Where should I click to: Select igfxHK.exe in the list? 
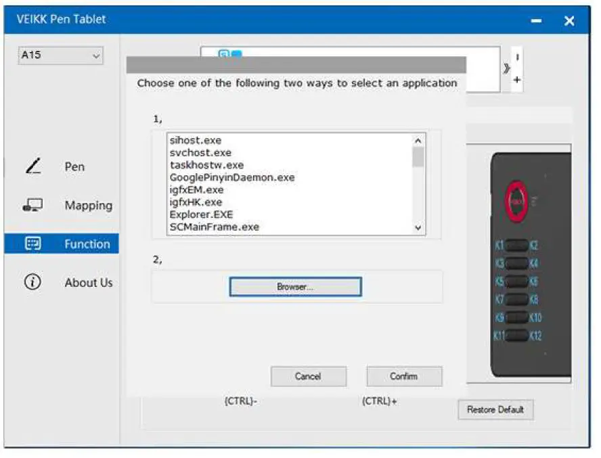tap(196, 202)
